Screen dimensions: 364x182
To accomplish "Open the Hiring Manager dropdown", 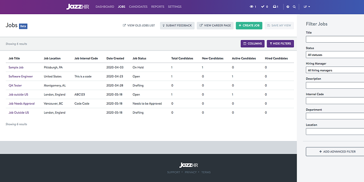I will pos(335,70).
